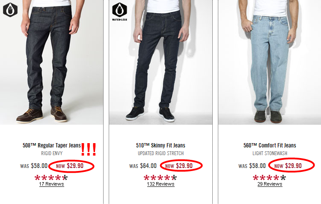Click the star rating under 508 jeans
This screenshot has width=321, height=204.
tap(51, 177)
